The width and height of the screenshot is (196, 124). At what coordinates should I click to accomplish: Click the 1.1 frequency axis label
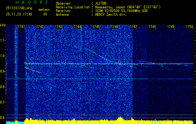click(x=3, y=40)
